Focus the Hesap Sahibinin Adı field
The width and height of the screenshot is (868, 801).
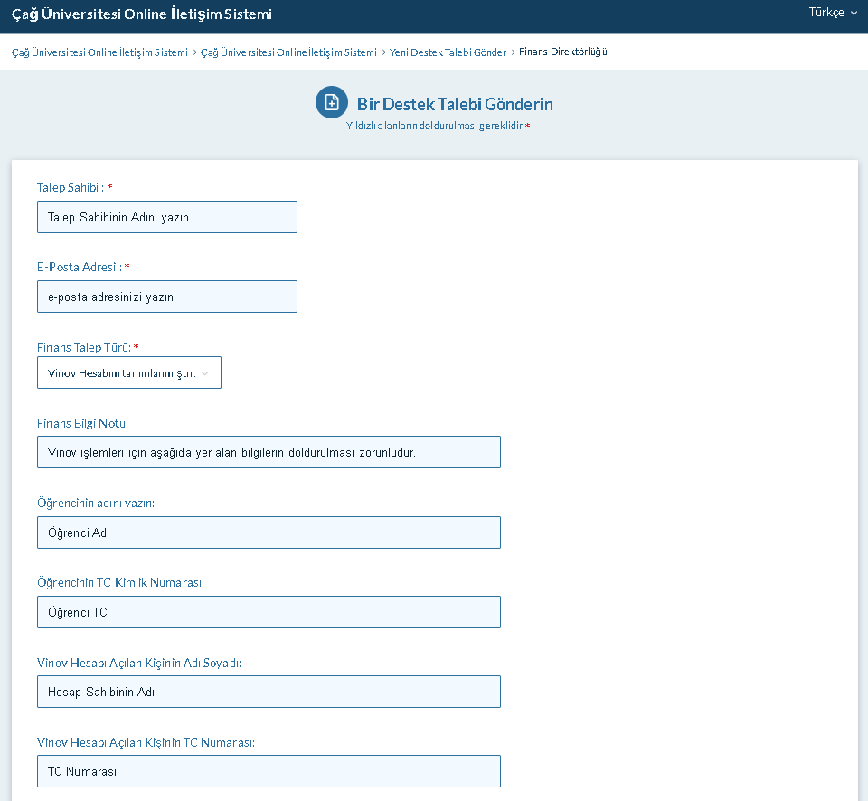269,692
